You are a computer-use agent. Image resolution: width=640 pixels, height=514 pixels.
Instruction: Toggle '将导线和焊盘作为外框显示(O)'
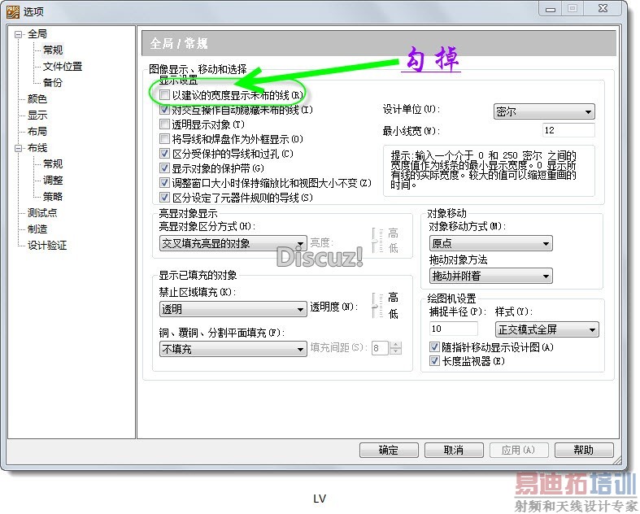pos(164,139)
